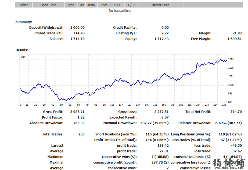Click the balance curve chart

coord(123,79)
